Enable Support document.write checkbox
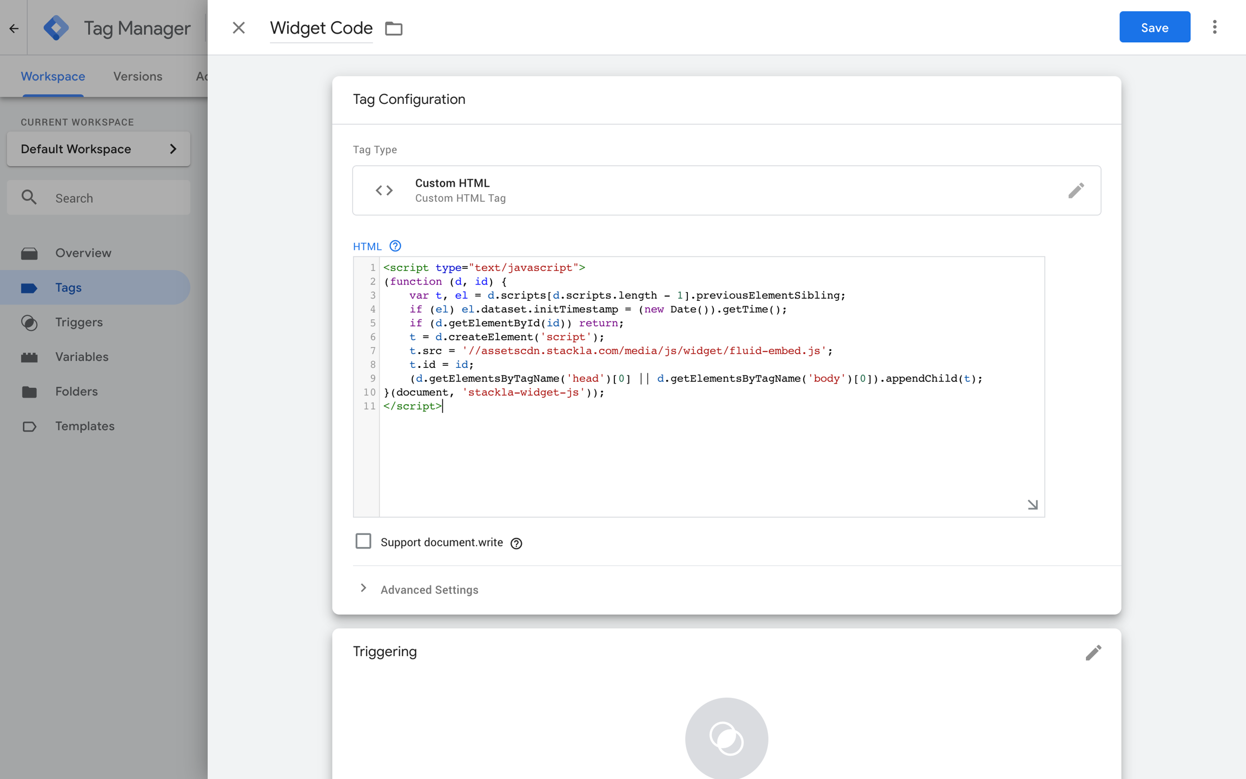 pos(363,542)
